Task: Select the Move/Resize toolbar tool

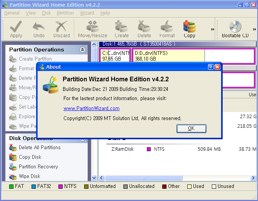Action: (93, 29)
